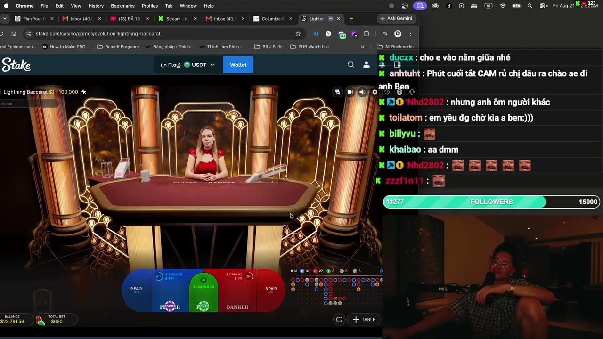The image size is (603, 339).
Task: Open the help question mark icon
Action: [x=399, y=92]
